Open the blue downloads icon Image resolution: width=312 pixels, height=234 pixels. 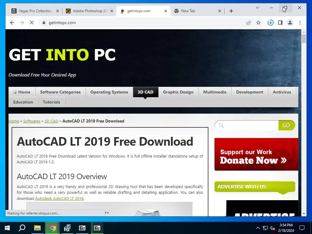(271, 23)
